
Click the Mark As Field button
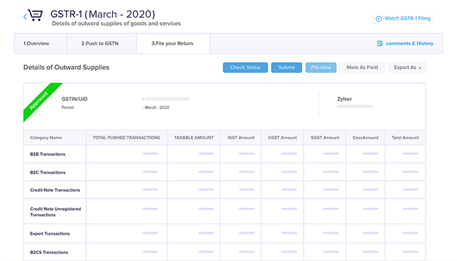[x=362, y=67]
